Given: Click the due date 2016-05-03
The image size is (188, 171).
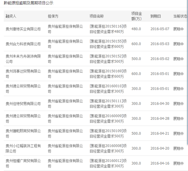Looking at the screenshot, I should click(160, 44).
